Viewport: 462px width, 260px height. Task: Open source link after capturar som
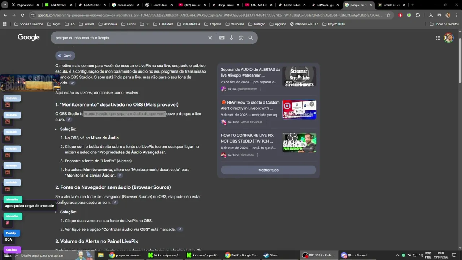click(115, 203)
